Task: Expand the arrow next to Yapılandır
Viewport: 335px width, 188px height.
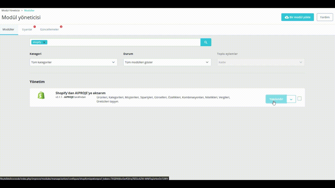Action: (291, 99)
